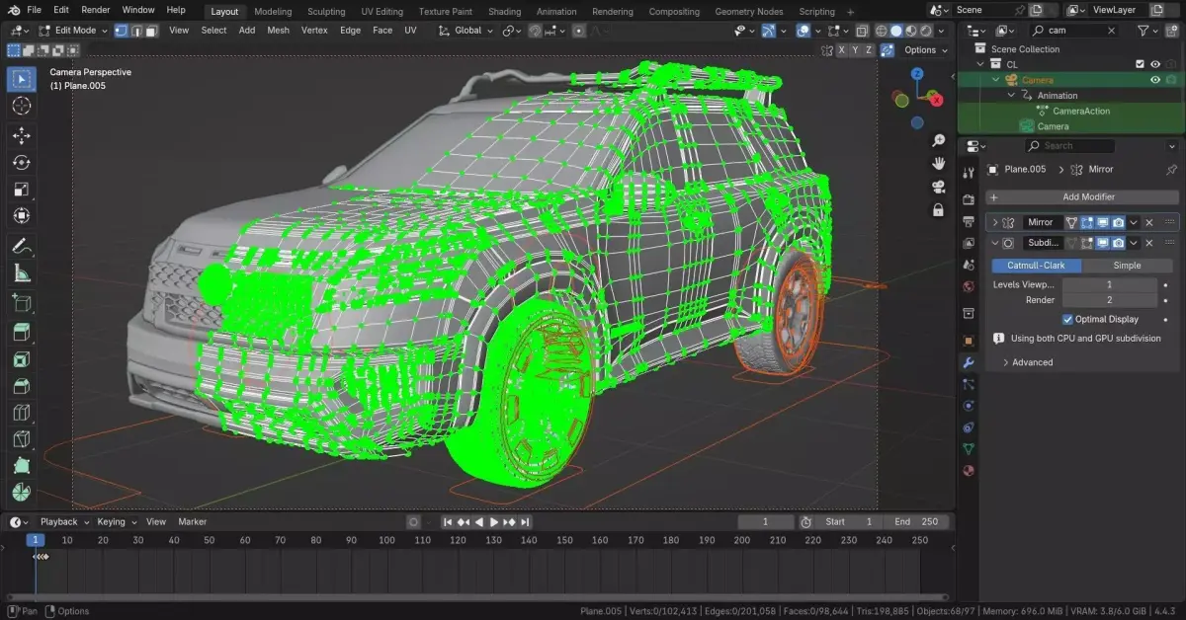This screenshot has width=1186, height=620.
Task: Open the Modifiers wrench tab
Action: [969, 362]
